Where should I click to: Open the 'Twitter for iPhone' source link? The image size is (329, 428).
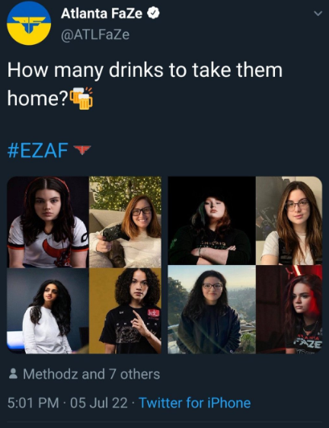click(195, 403)
